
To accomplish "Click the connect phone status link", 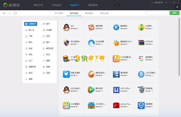I will click(157, 2).
